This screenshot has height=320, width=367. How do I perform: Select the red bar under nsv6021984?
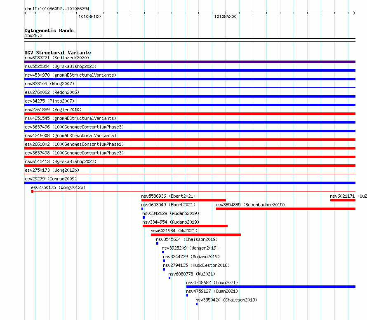point(196,235)
